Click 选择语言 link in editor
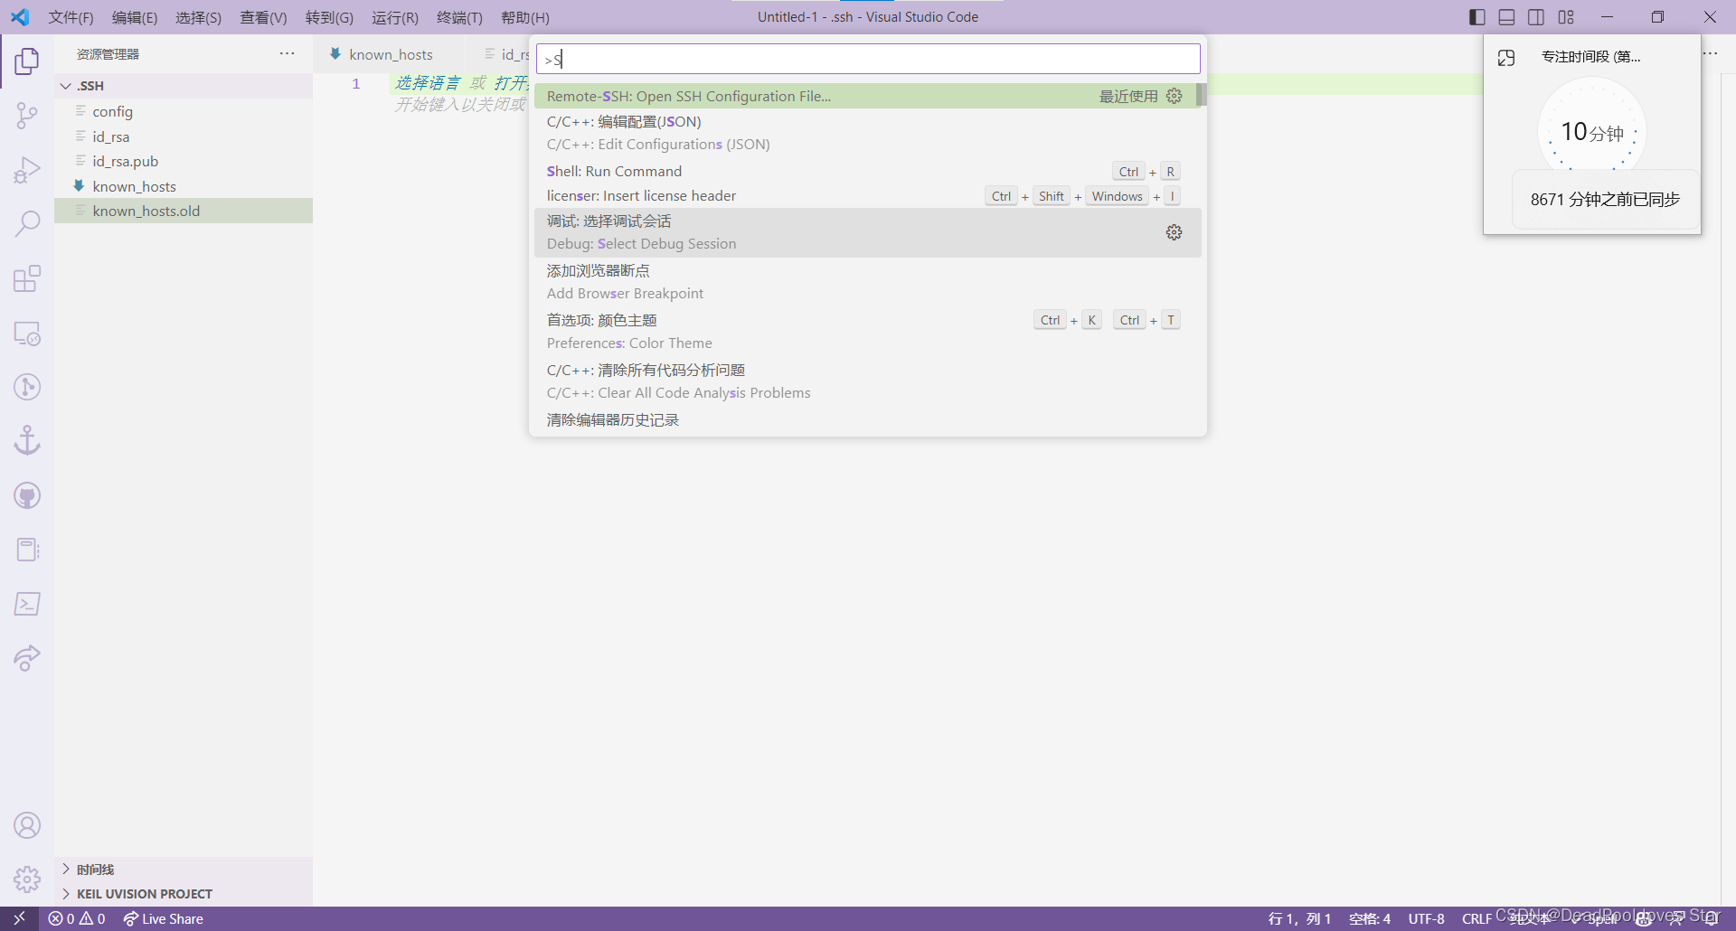 (428, 83)
